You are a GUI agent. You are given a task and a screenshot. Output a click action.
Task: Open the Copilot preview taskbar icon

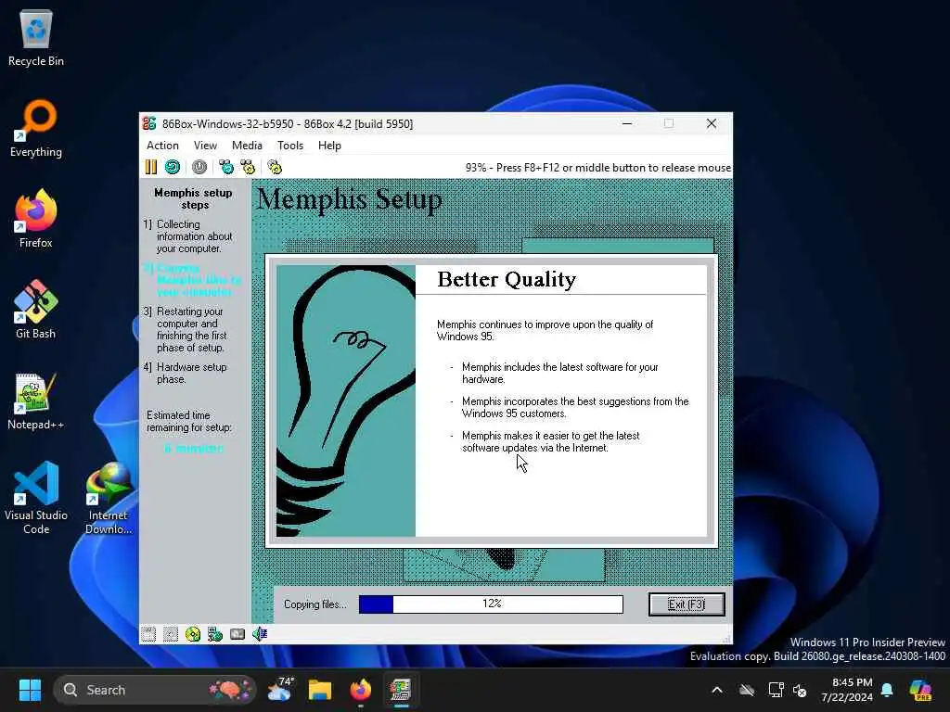click(x=920, y=690)
